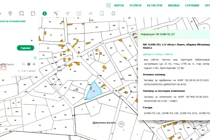
Task: Click magnifier icon in Панега result row
Action: (24, 64)
